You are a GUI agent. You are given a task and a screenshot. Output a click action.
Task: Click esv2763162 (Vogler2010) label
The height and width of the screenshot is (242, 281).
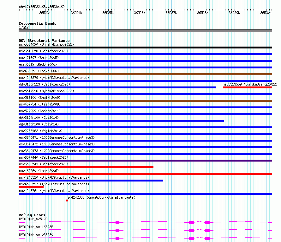[41, 131]
